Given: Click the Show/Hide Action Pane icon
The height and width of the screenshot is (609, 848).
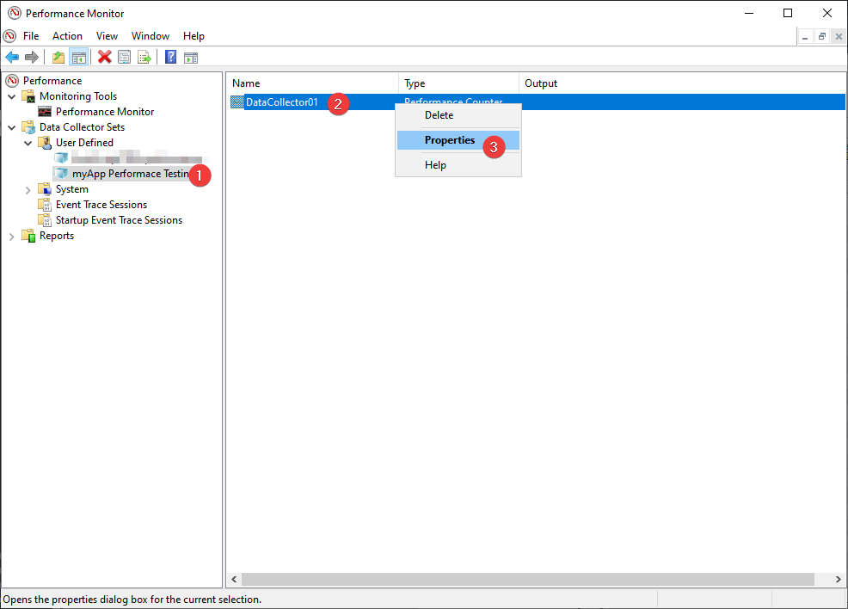Looking at the screenshot, I should [x=191, y=58].
